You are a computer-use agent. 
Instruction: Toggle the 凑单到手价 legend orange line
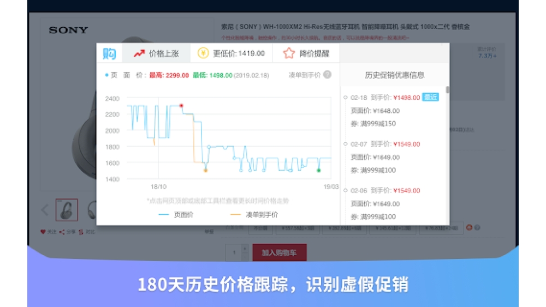(x=254, y=215)
